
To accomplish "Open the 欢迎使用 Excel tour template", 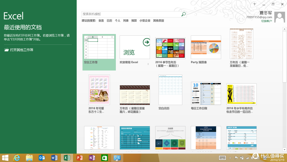I will tap(135, 47).
